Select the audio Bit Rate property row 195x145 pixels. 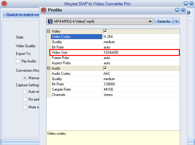(115, 84)
